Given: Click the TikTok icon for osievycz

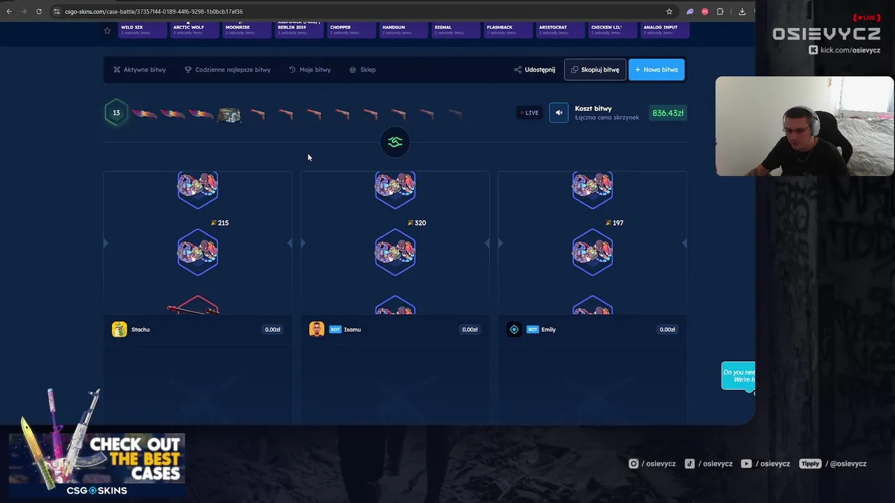Looking at the screenshot, I should tap(689, 464).
